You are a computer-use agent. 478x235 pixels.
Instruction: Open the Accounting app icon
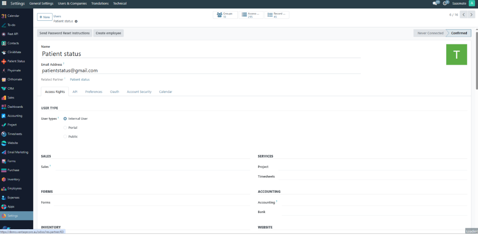[x=4, y=116]
